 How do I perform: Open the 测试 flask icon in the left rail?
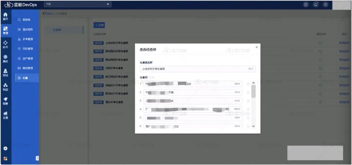click(x=6, y=73)
